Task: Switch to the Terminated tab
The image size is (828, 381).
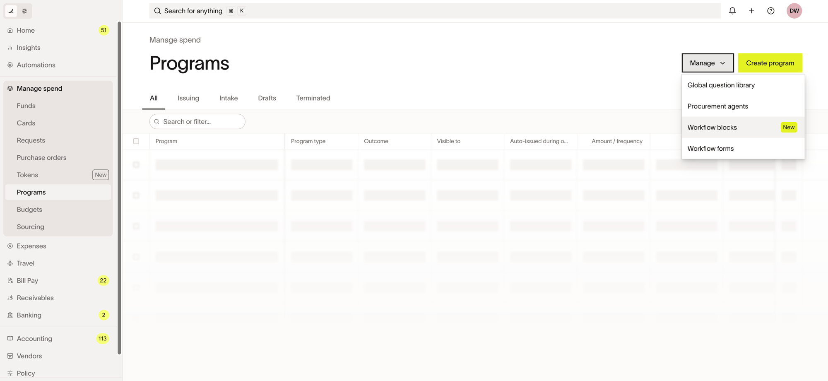Action: [313, 98]
